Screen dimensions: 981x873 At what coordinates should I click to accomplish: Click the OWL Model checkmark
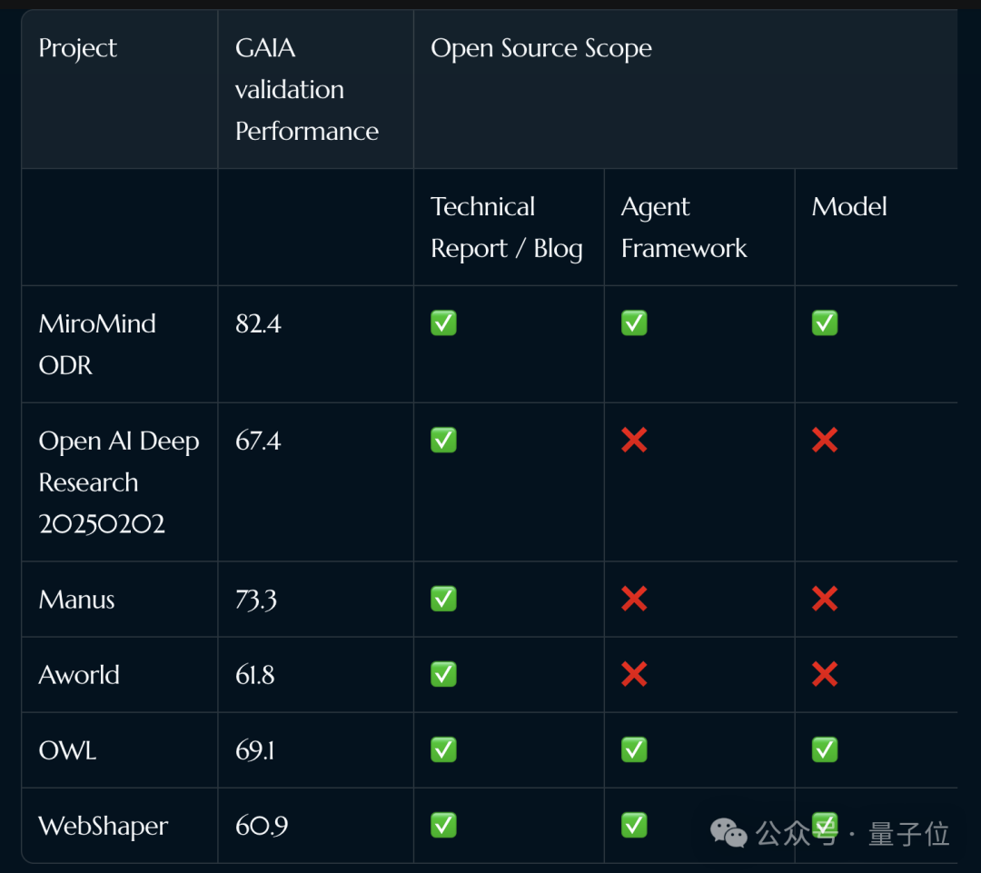click(x=825, y=749)
